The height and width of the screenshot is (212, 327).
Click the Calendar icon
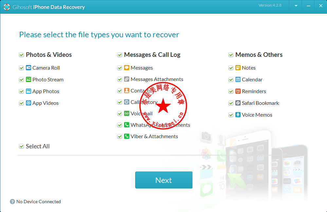tap(238, 79)
